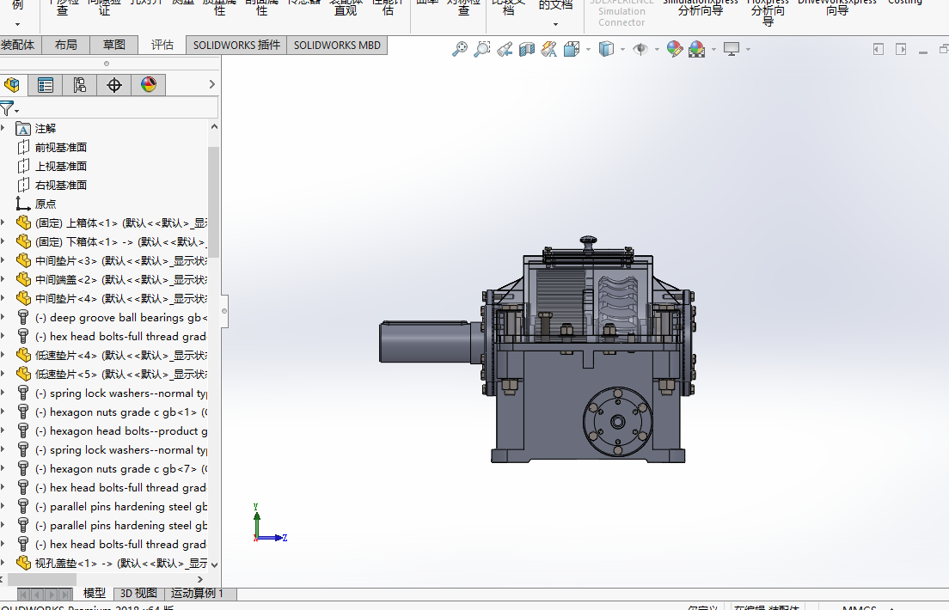The width and height of the screenshot is (949, 610).
Task: Select the 原点 origin item
Action: 36,204
